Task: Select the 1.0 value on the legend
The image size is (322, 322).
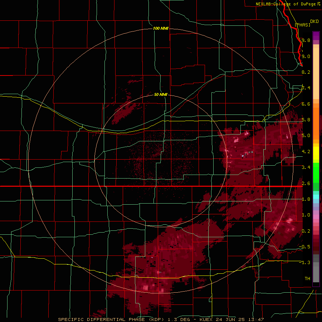Action: [x=306, y=215]
